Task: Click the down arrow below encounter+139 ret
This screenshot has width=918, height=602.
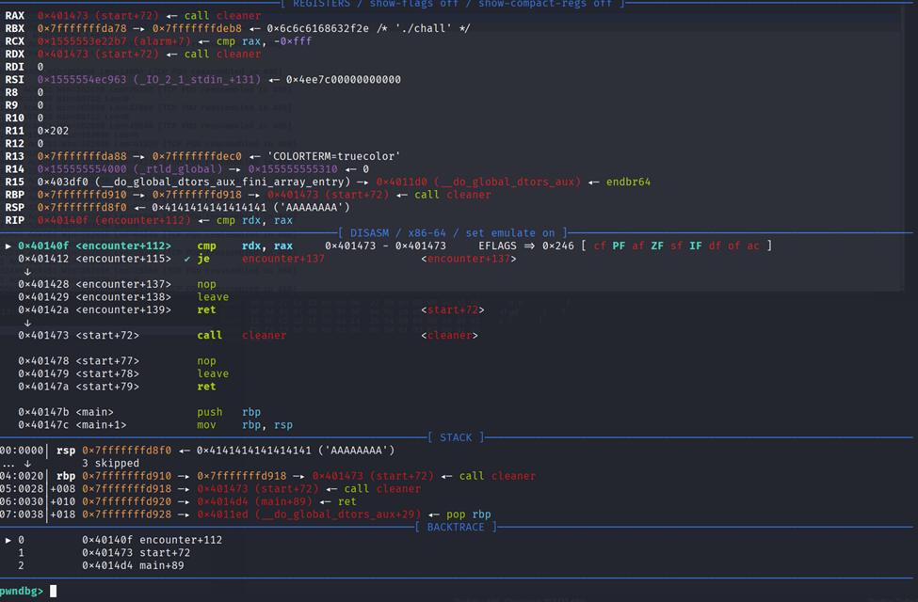Action: point(27,323)
